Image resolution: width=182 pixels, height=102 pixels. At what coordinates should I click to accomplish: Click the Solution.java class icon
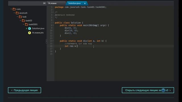point(30,28)
